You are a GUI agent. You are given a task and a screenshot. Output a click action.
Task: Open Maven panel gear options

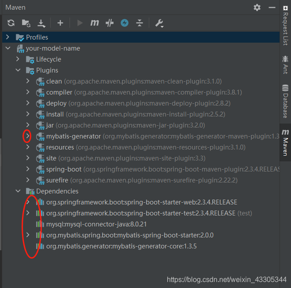pos(257,7)
